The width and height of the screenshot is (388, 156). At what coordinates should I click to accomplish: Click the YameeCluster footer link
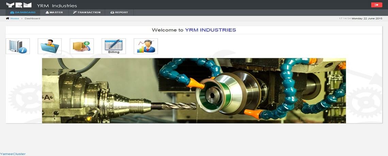point(13,154)
